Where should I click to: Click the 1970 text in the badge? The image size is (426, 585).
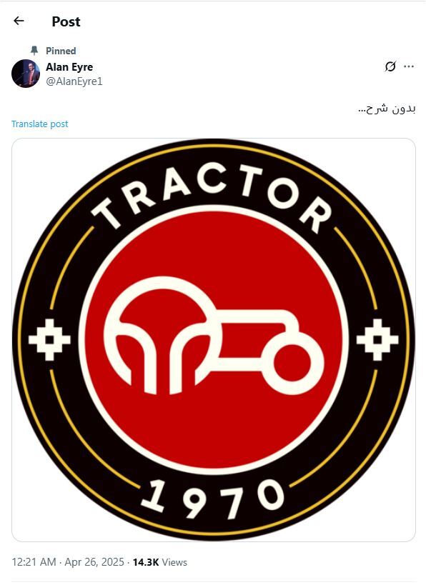pyautogui.click(x=213, y=499)
